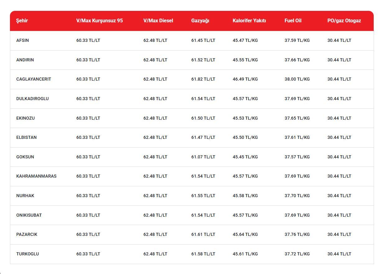Click PAZARCIK's 45.64 TL/KG Kalorifer Yakıtı price
This screenshot has height=274, width=383.
(245, 234)
